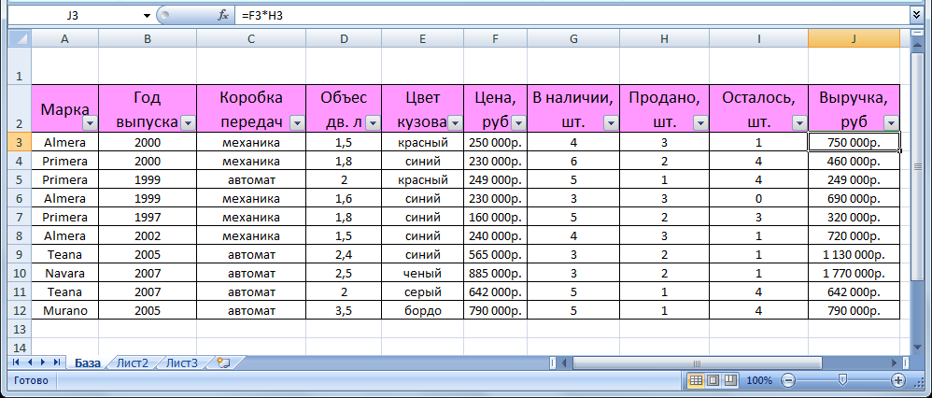Switch to the Лист3 sheet tab
This screenshot has width=932, height=398.
coord(181,362)
